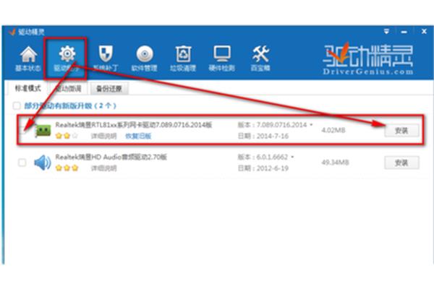Click the title bar app logo icon
434x289 pixels.
(12, 32)
